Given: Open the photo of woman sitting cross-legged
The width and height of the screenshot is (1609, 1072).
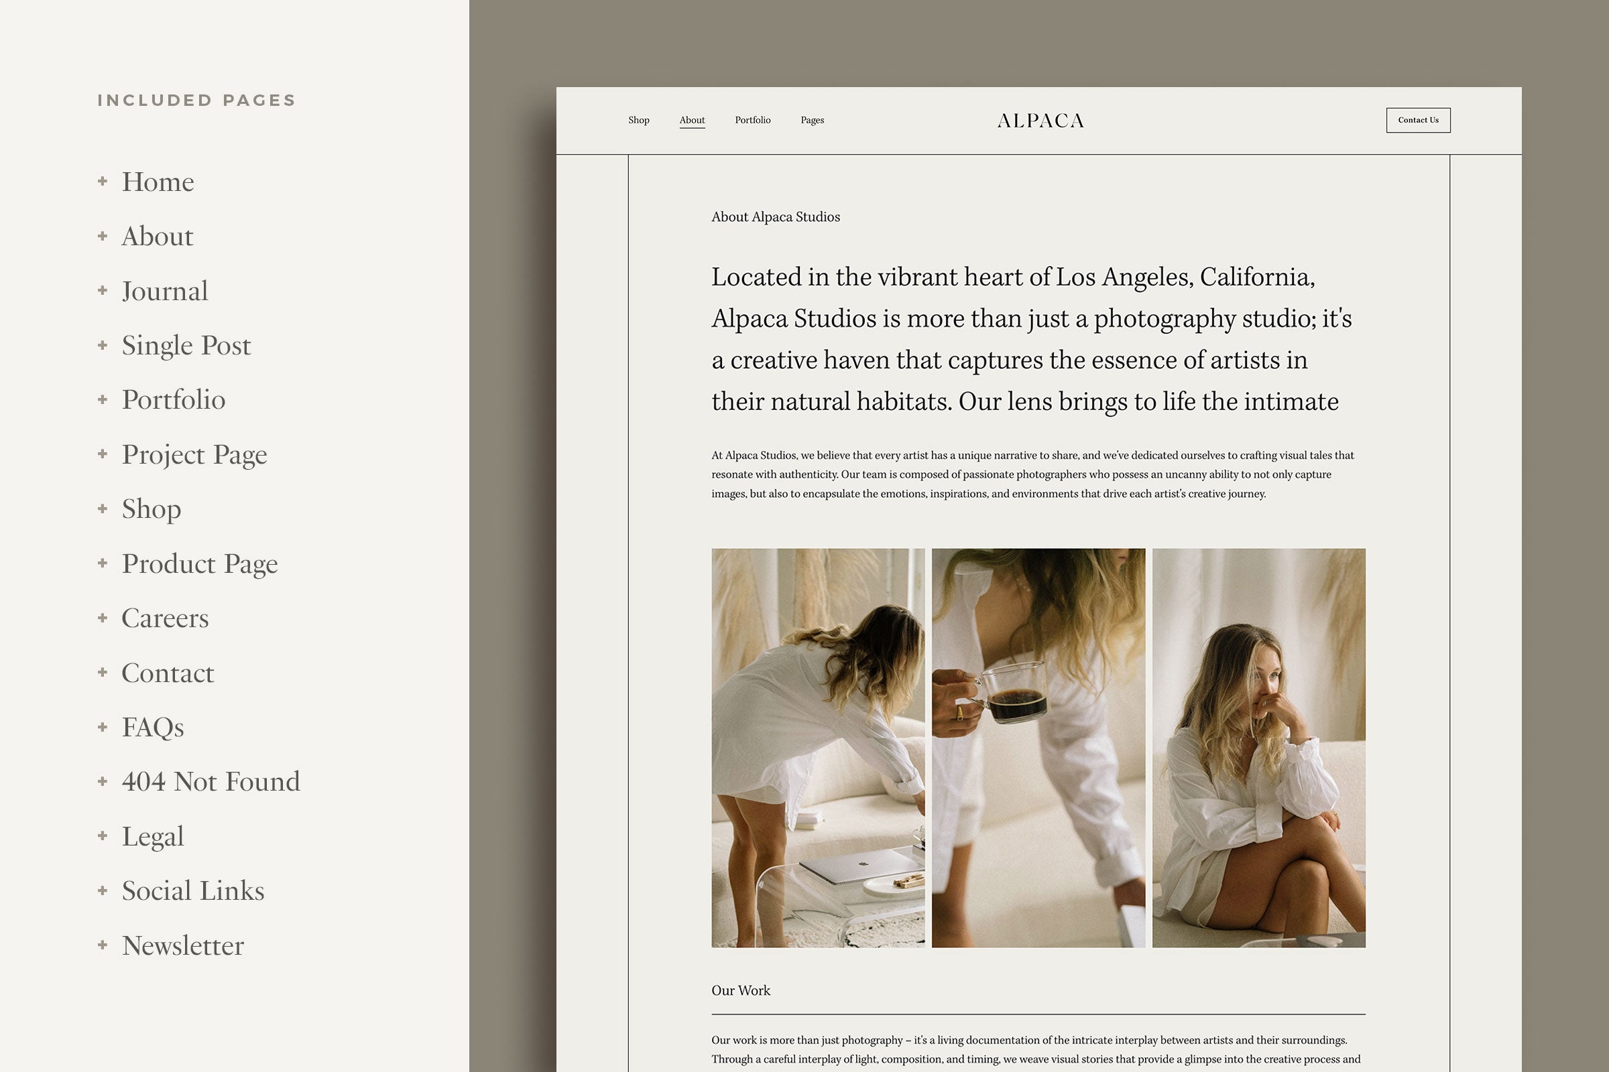Looking at the screenshot, I should pos(1258,747).
